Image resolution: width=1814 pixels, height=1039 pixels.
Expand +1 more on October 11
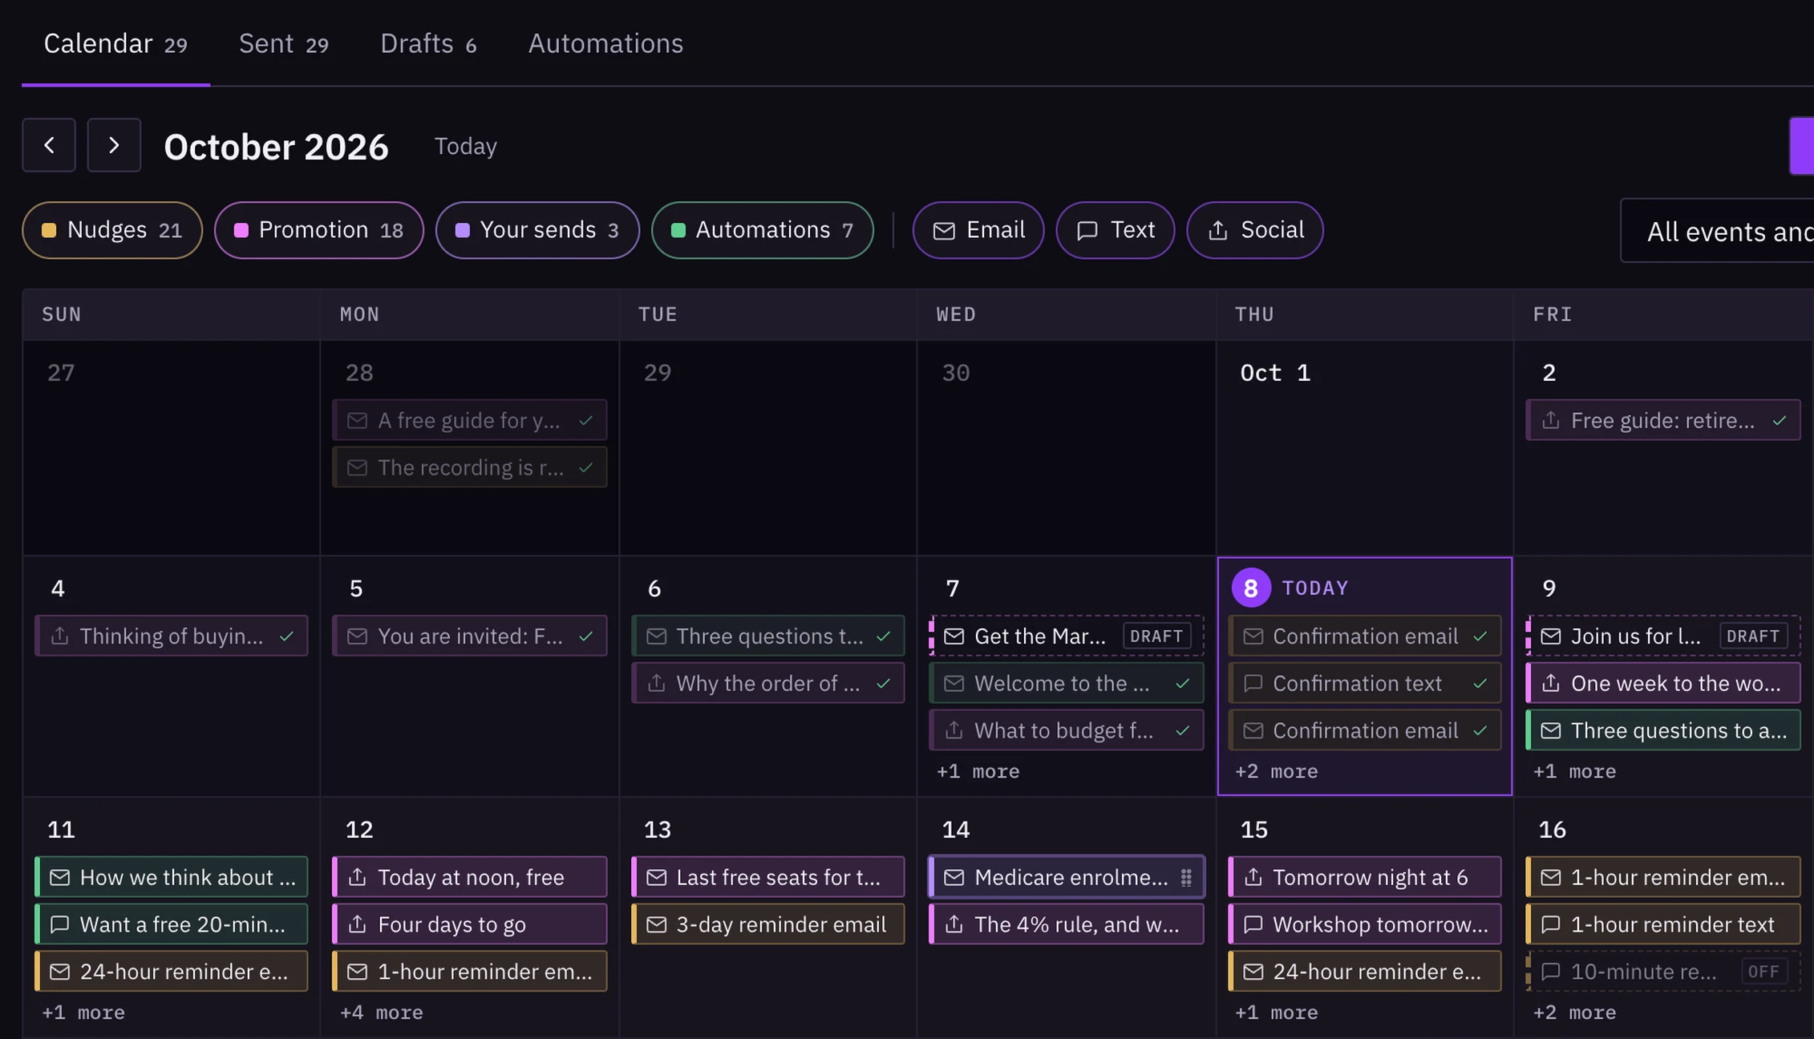click(x=83, y=1013)
